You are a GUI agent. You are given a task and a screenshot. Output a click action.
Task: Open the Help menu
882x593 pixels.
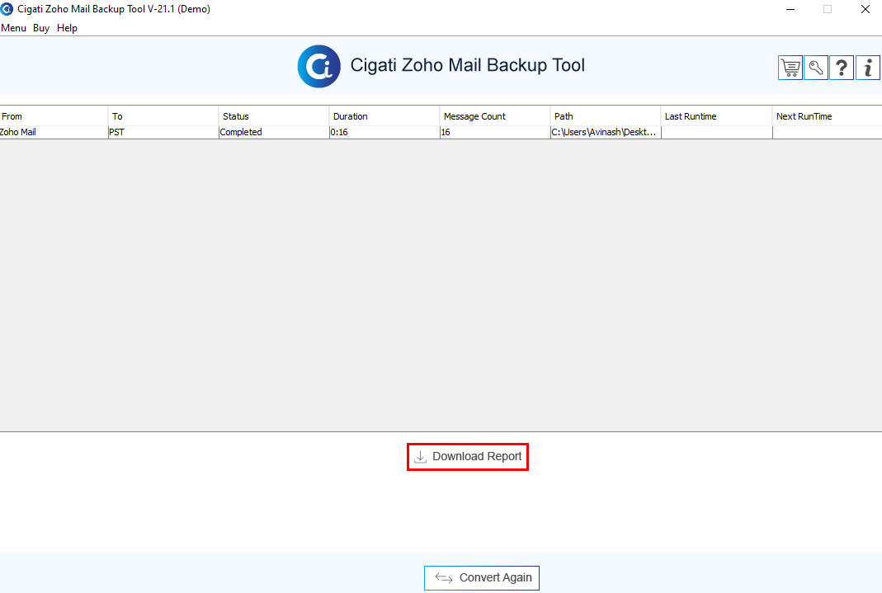pos(67,28)
